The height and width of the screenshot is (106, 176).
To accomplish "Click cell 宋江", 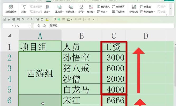I will pyautogui.click(x=81, y=100).
